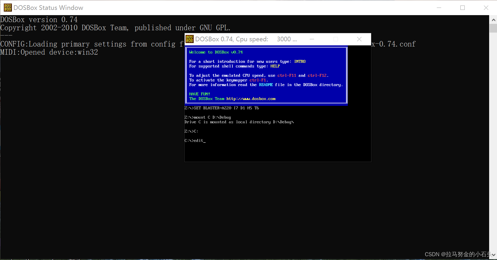Click the Status Window scrollbar thumb

493,28
